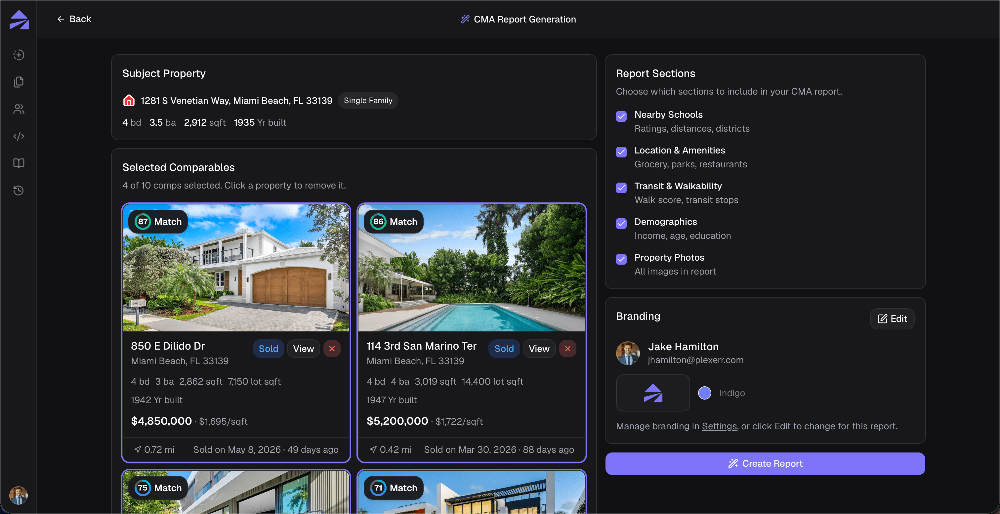Image resolution: width=1000 pixels, height=514 pixels.
Task: Go back using the Back button
Action: coord(74,19)
